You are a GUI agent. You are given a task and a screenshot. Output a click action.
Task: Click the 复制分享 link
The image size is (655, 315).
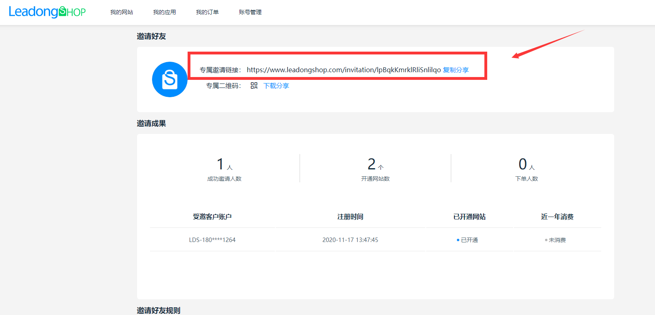click(456, 70)
